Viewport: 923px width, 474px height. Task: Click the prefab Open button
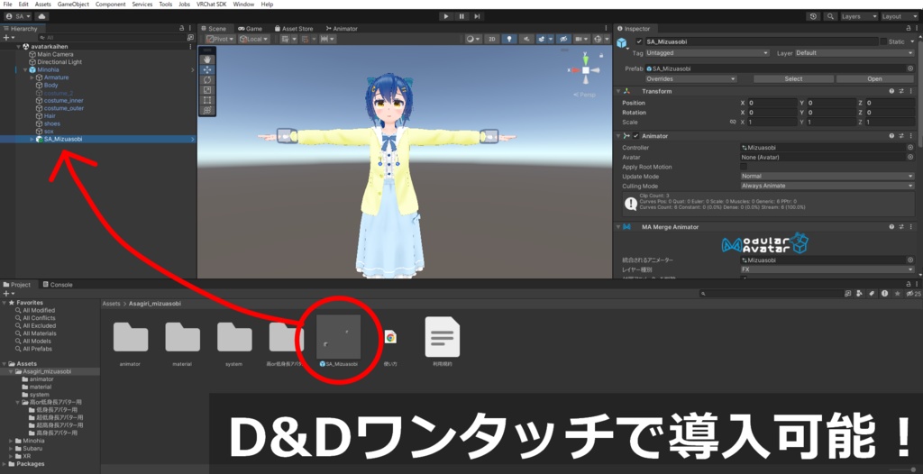pyautogui.click(x=874, y=79)
